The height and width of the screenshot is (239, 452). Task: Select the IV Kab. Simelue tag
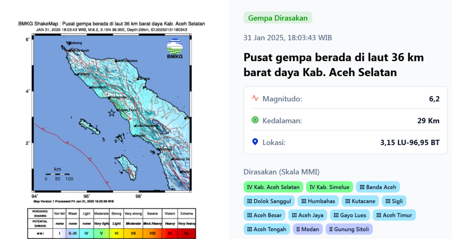point(330,187)
